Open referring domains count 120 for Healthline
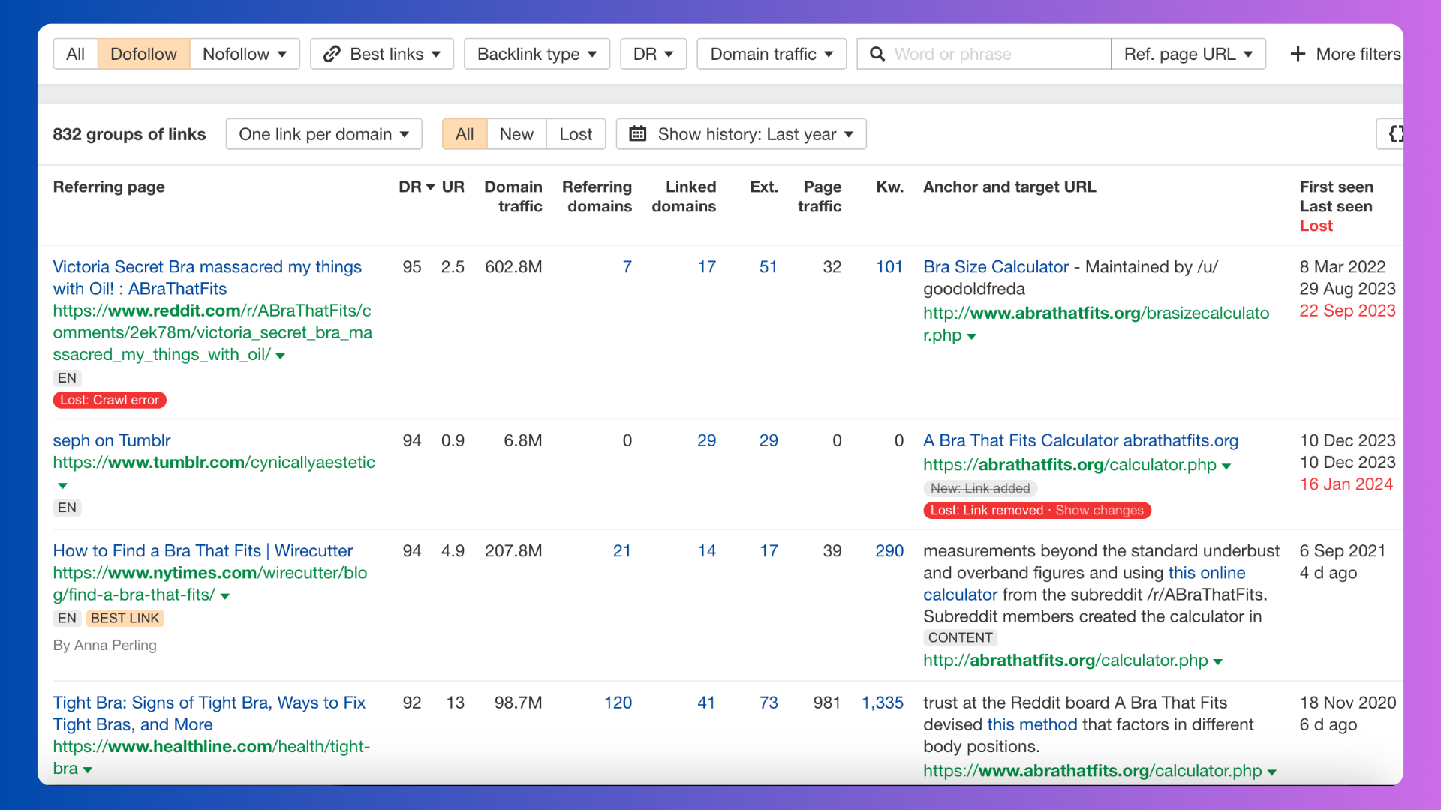 click(x=618, y=703)
